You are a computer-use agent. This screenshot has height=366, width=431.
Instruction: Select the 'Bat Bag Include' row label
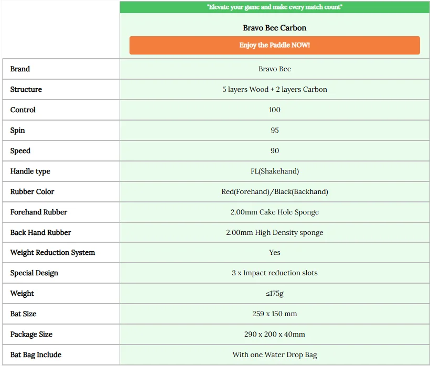pos(36,354)
